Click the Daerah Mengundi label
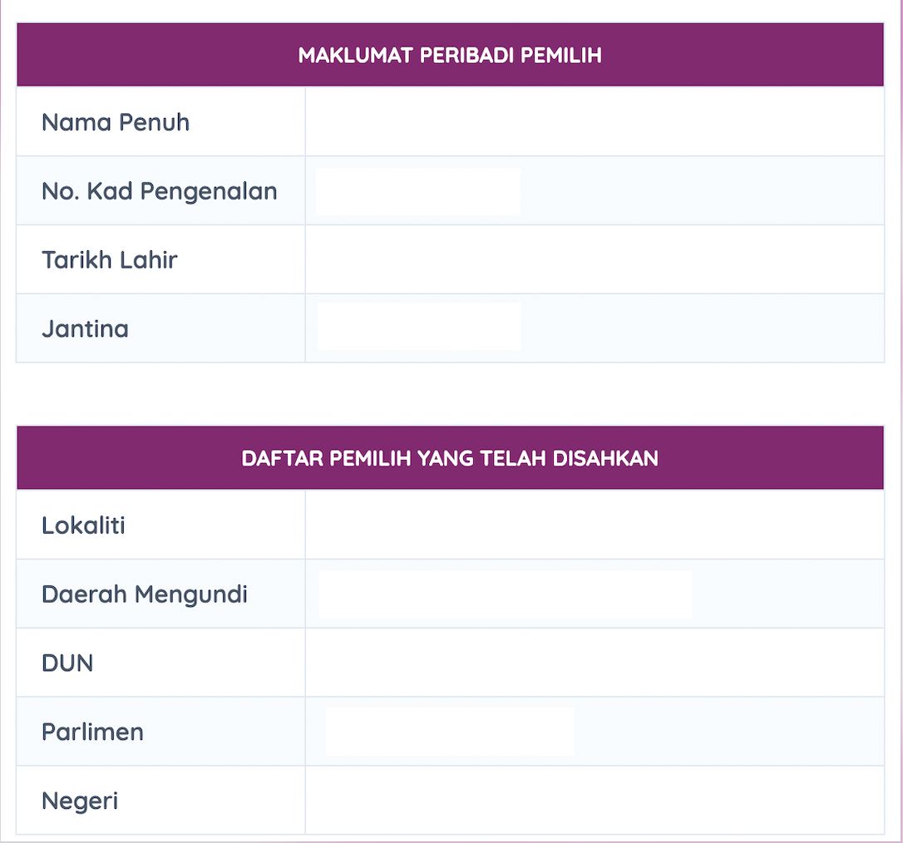903x843 pixels. coord(145,594)
